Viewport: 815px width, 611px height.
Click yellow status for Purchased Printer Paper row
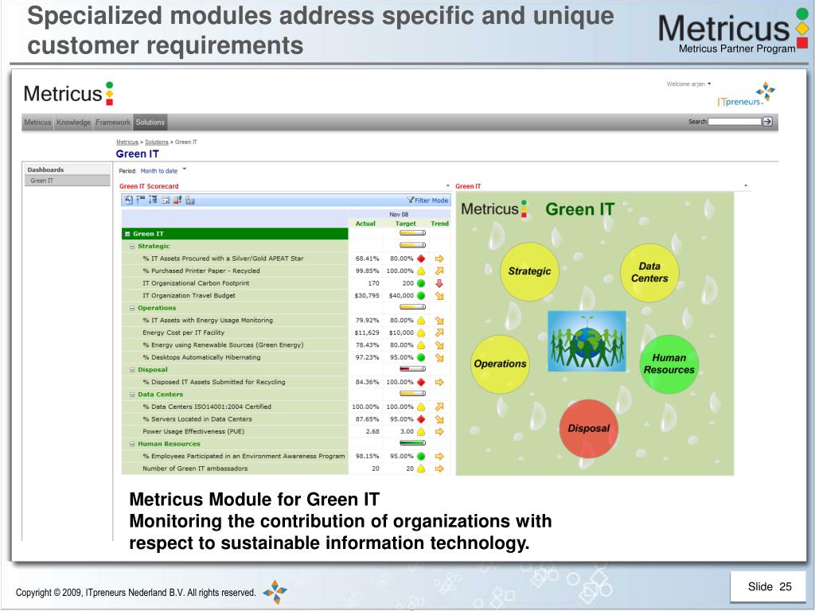421,271
